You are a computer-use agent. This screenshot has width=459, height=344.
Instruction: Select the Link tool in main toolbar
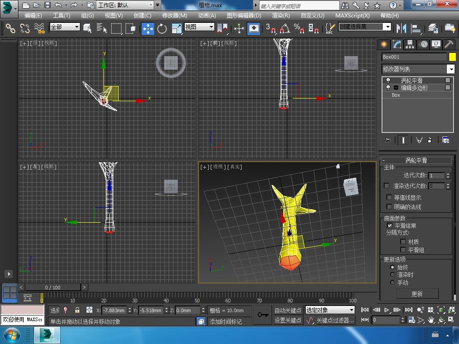click(11, 28)
